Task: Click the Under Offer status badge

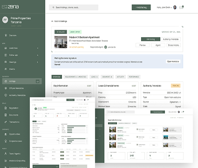Action: click(75, 32)
